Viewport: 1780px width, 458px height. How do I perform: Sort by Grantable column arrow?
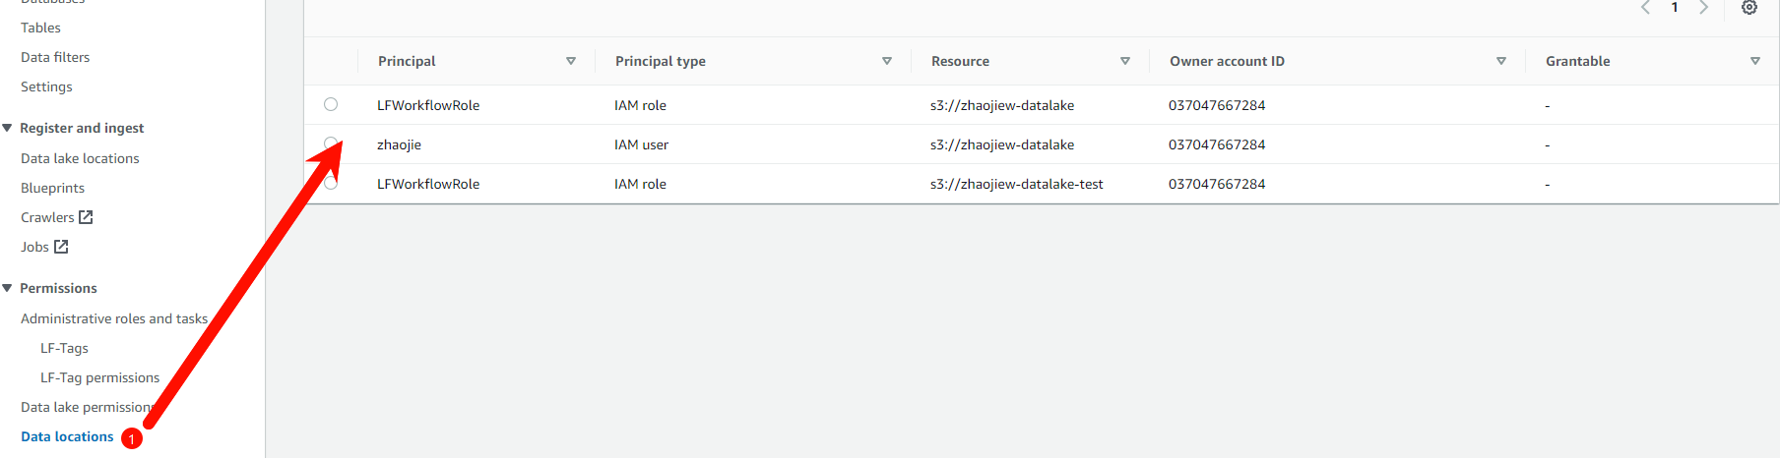coord(1755,61)
